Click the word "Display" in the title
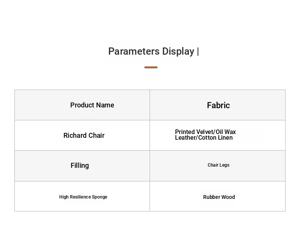Image resolution: width=300 pixels, height=227 pixels. (178, 51)
